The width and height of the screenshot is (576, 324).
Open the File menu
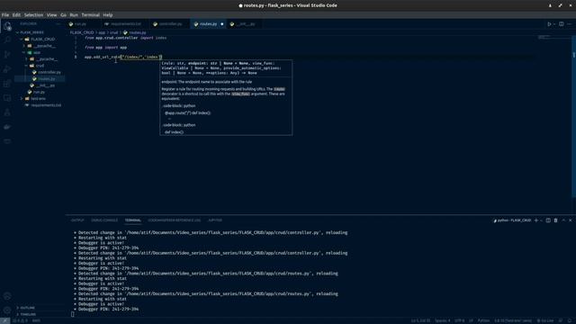tap(5, 15)
